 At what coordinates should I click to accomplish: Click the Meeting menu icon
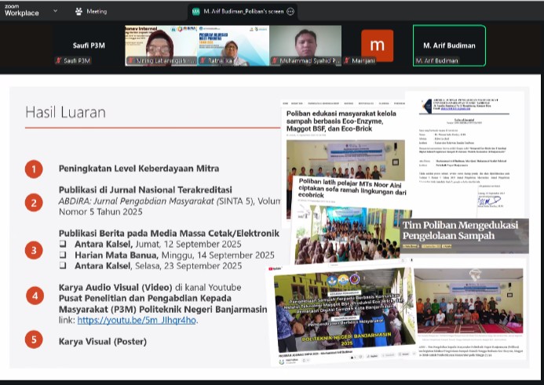(78, 12)
